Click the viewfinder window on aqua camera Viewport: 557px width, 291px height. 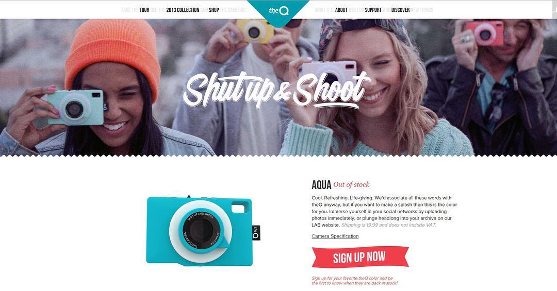(x=240, y=207)
